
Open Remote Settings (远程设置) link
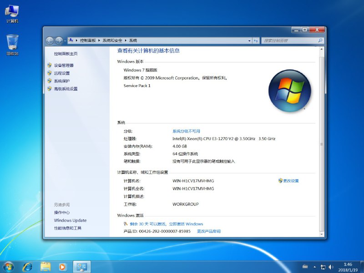click(62, 73)
